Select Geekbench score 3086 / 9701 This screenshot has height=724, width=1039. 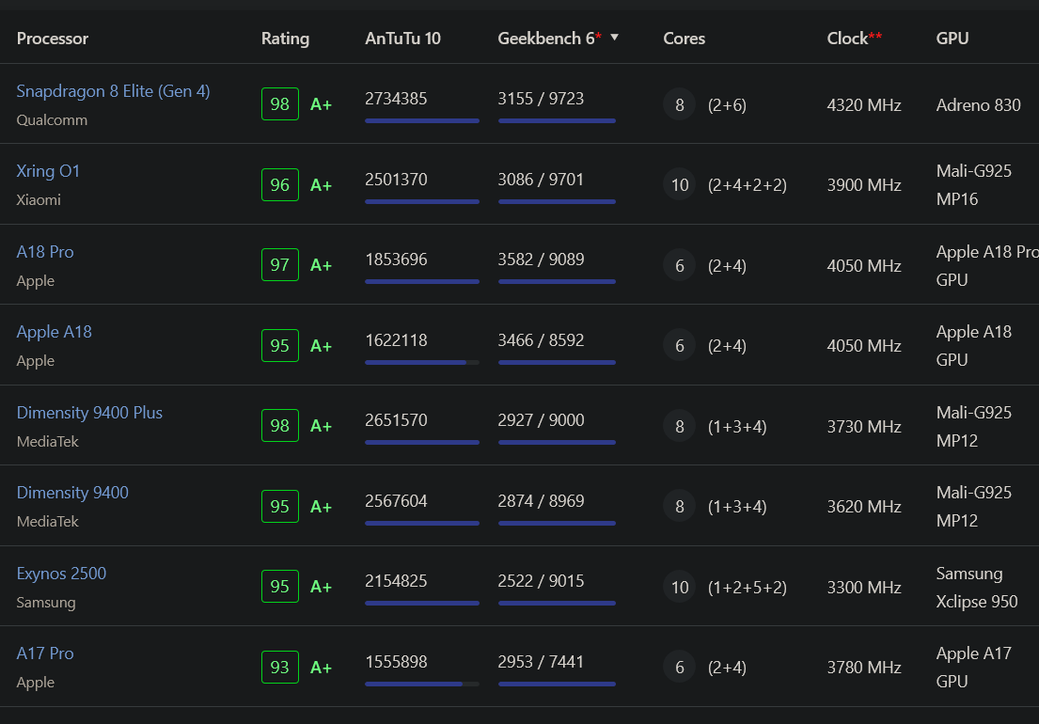coord(541,180)
